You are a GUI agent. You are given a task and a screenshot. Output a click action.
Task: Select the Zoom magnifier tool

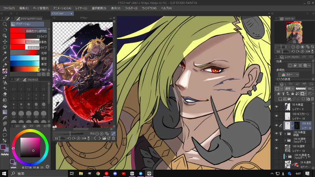coord(5,24)
